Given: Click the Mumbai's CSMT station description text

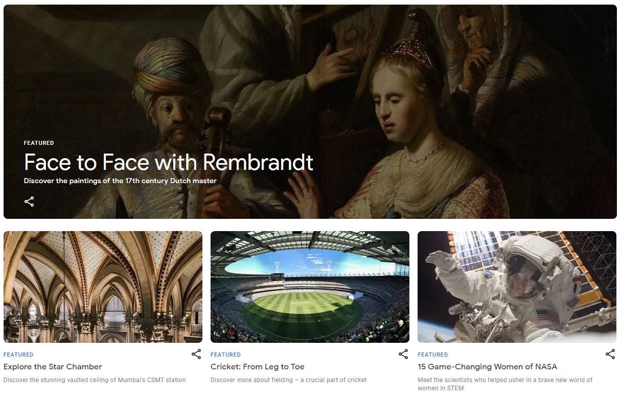Looking at the screenshot, I should click(x=95, y=380).
